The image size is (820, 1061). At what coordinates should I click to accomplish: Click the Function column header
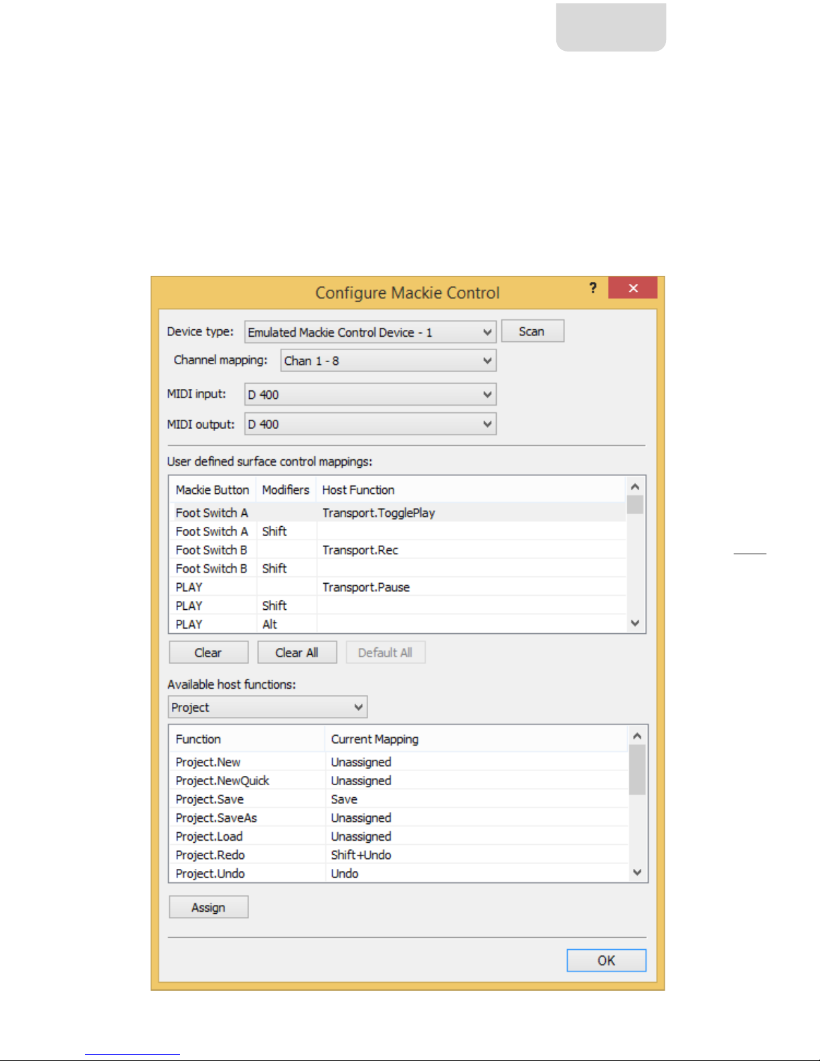click(247, 739)
